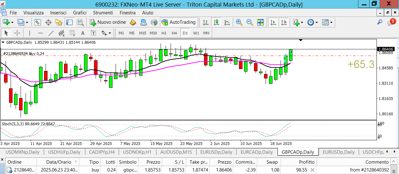
Task: Click the search magnifier icon
Action: click(380, 22)
